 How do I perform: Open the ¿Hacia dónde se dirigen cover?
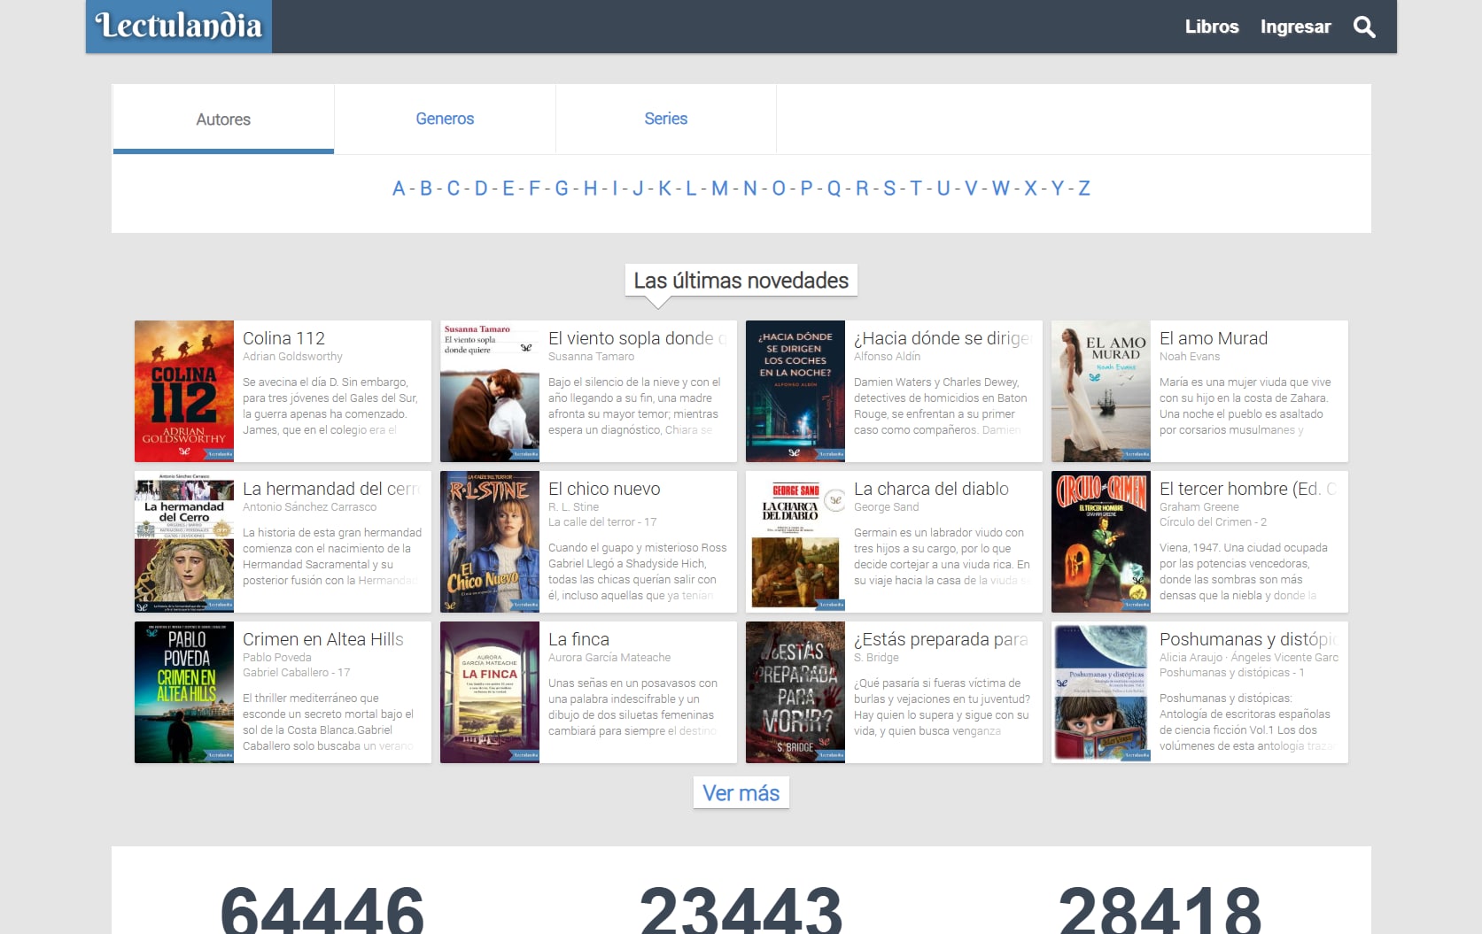click(795, 391)
